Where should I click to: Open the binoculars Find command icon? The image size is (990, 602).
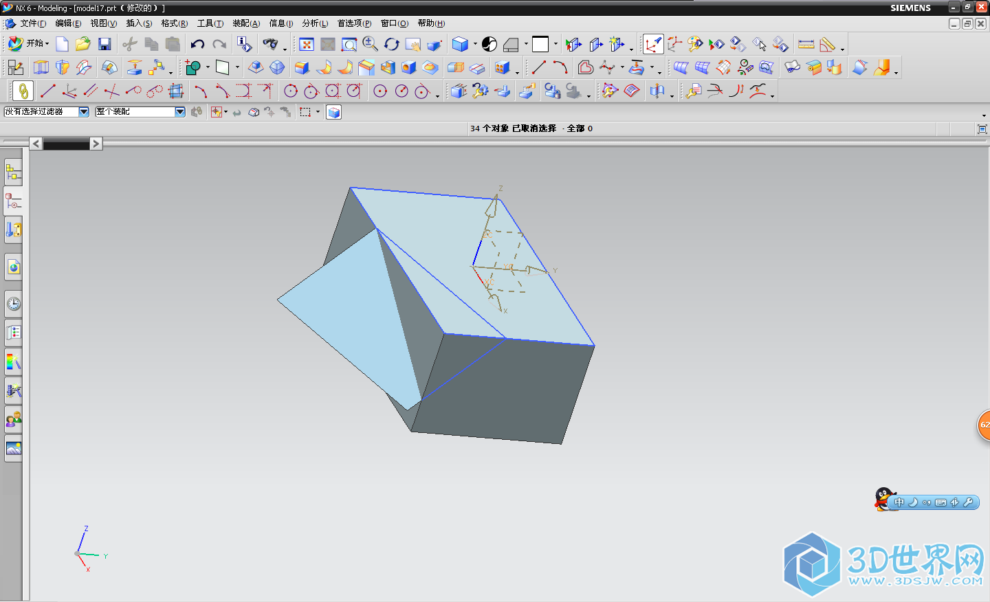[271, 44]
